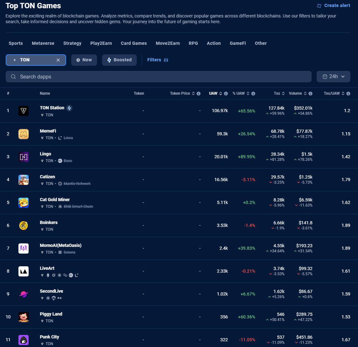
Task: Toggle the Boosted filter button
Action: [x=120, y=60]
